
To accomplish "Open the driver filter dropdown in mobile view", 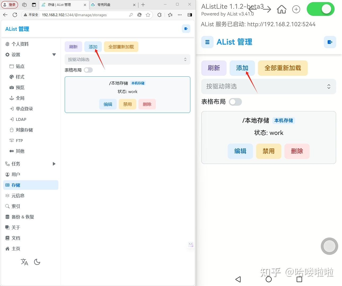I will click(x=269, y=86).
